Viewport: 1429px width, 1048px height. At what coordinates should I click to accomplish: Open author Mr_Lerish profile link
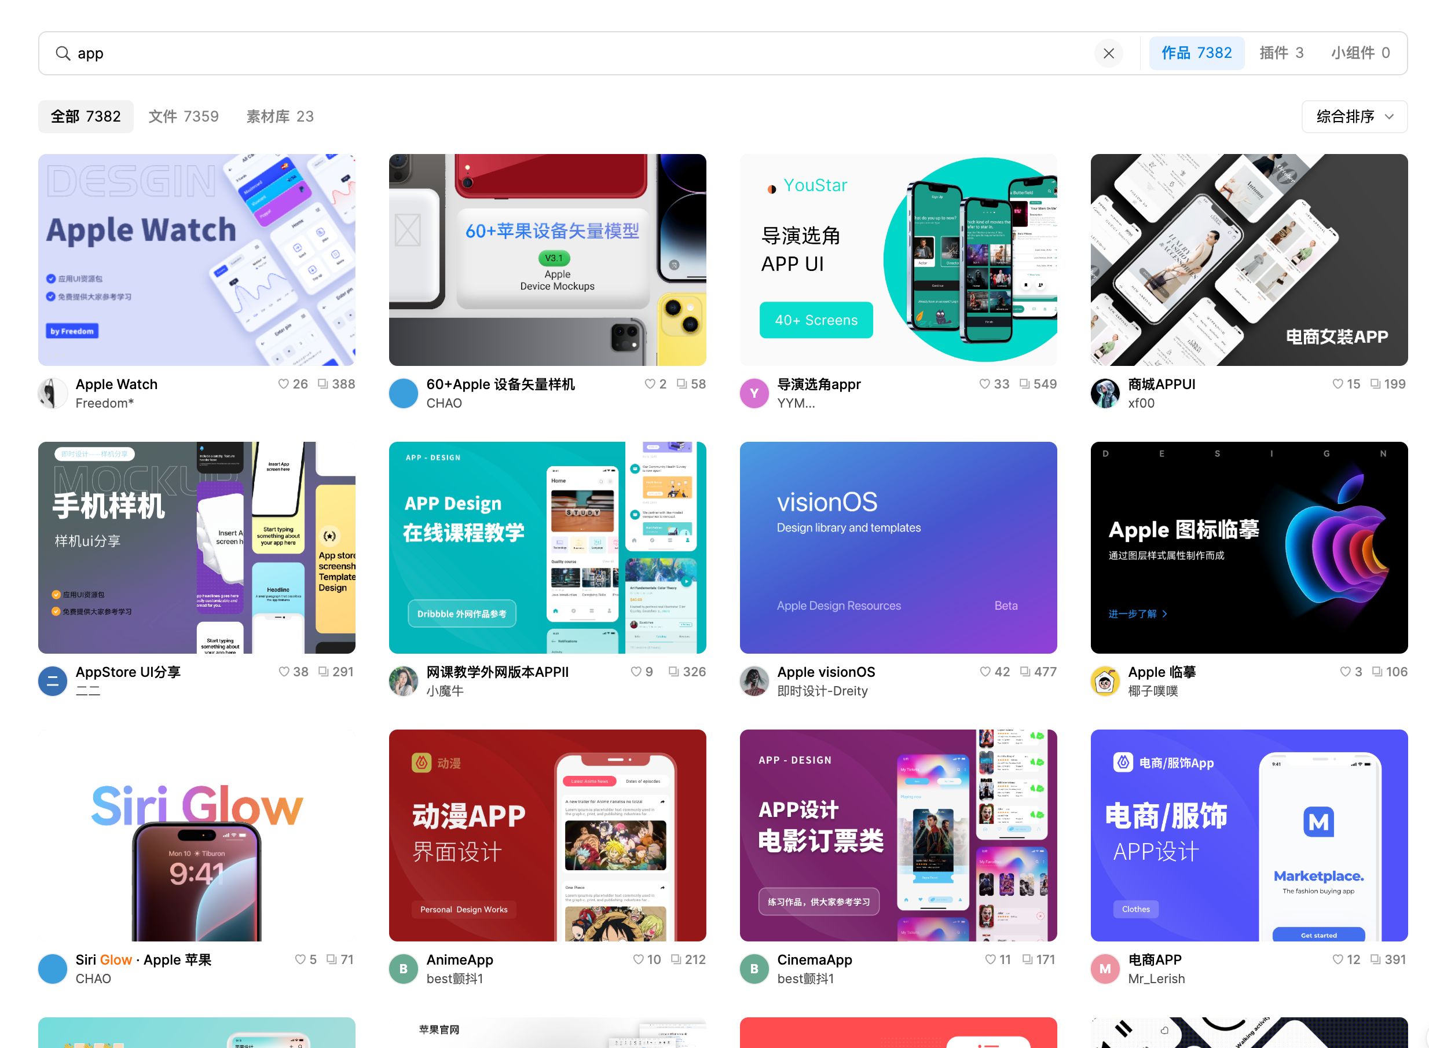click(1156, 978)
